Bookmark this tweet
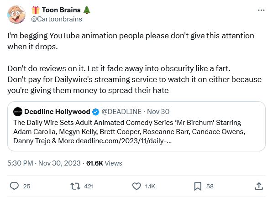Image resolution: width=273 pixels, height=197 pixels. point(198,186)
